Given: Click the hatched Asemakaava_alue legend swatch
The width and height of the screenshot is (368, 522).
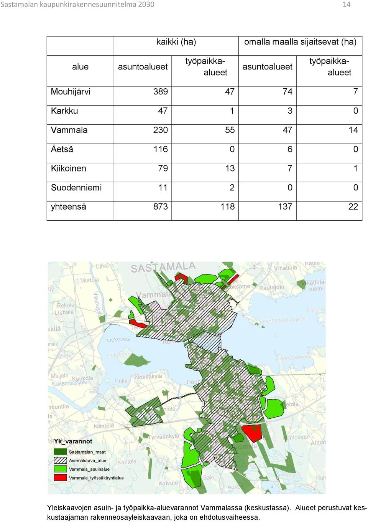Looking at the screenshot, I should pyautogui.click(x=60, y=460).
